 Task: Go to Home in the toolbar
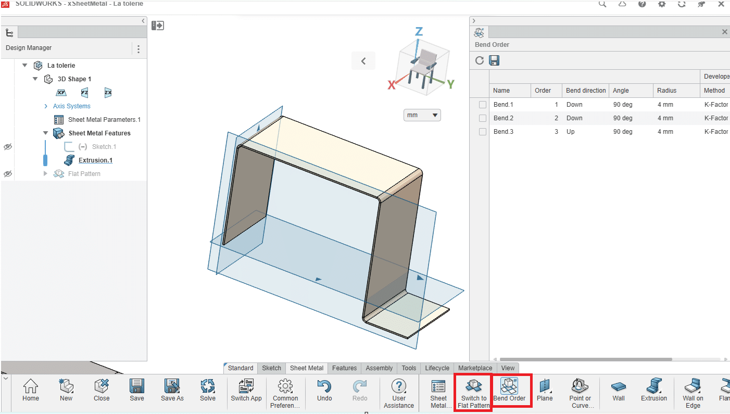31,390
